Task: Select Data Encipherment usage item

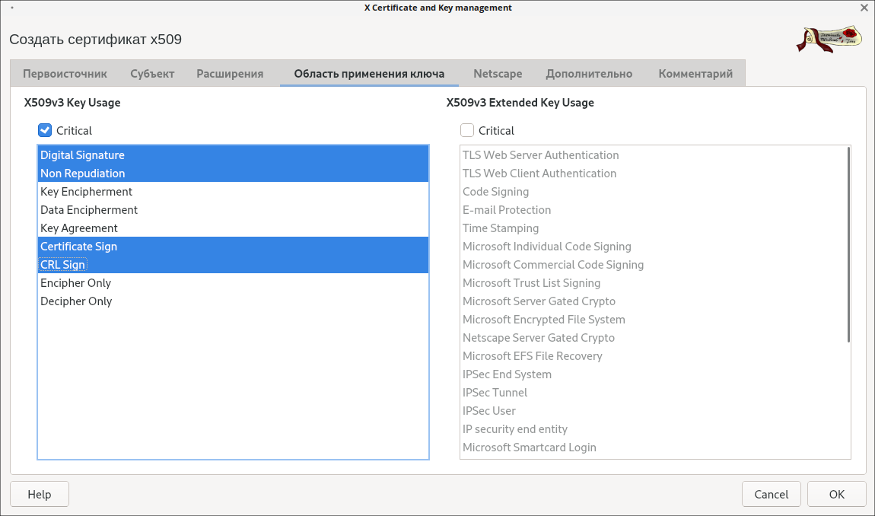Action: tap(89, 210)
